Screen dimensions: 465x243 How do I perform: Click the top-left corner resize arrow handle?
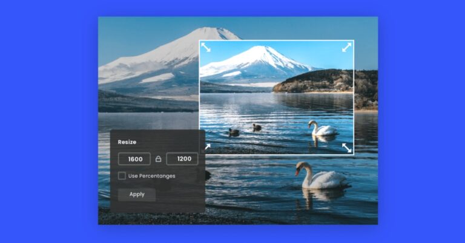coord(206,47)
